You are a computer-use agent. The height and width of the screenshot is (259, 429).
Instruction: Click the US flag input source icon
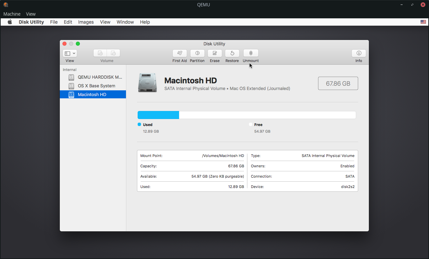[x=423, y=22]
